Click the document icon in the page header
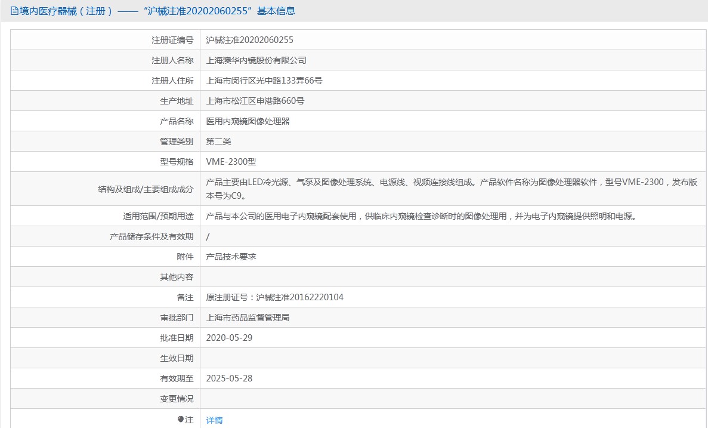The height and width of the screenshot is (428, 708). (x=15, y=11)
